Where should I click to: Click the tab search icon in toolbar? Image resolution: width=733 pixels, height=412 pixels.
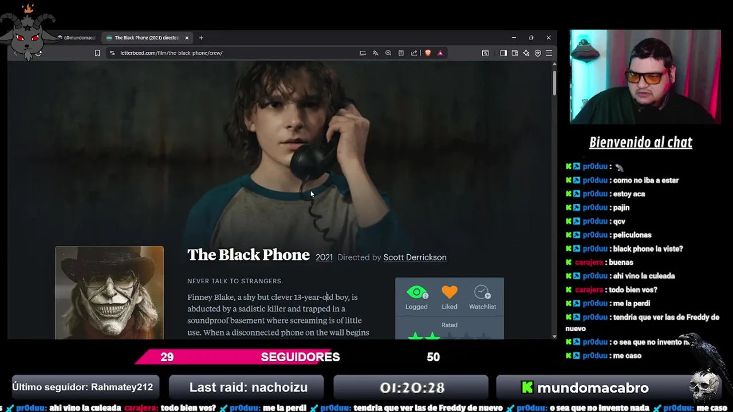485,53
